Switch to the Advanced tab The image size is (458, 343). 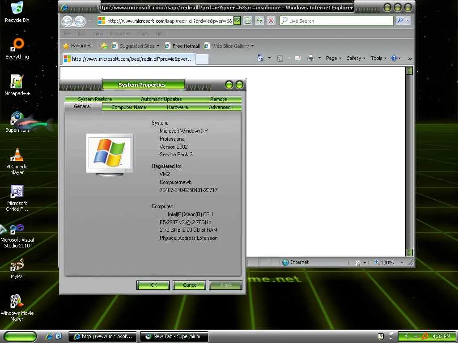click(220, 107)
